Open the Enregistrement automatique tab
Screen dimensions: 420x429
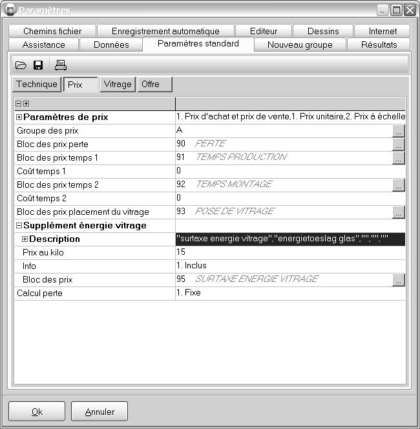(165, 31)
